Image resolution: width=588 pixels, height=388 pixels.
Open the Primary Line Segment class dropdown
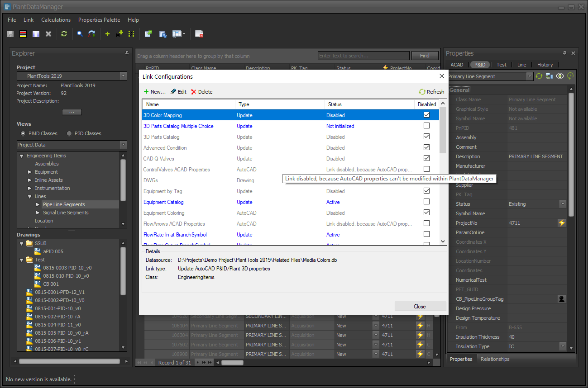(530, 76)
